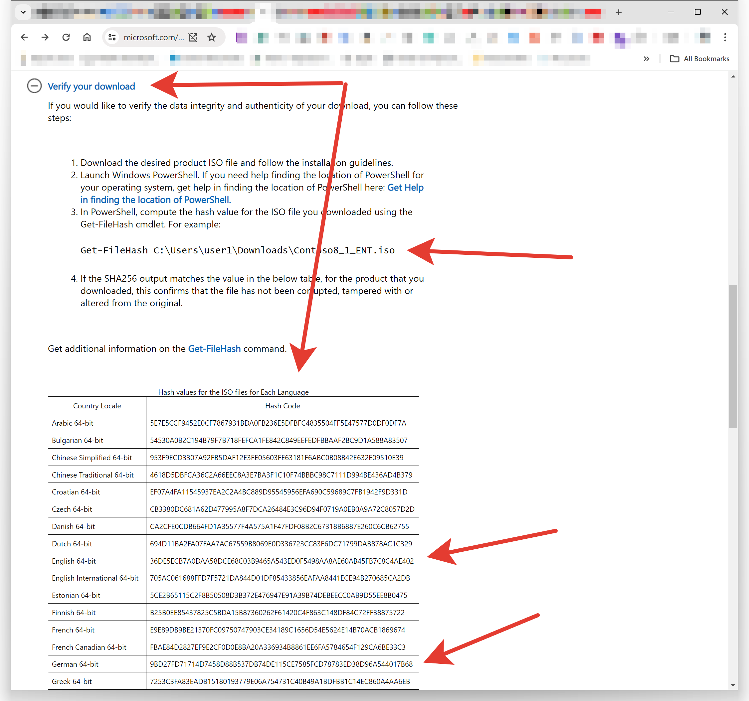This screenshot has height=701, width=749.
Task: Maximize the browser window
Action: (698, 12)
